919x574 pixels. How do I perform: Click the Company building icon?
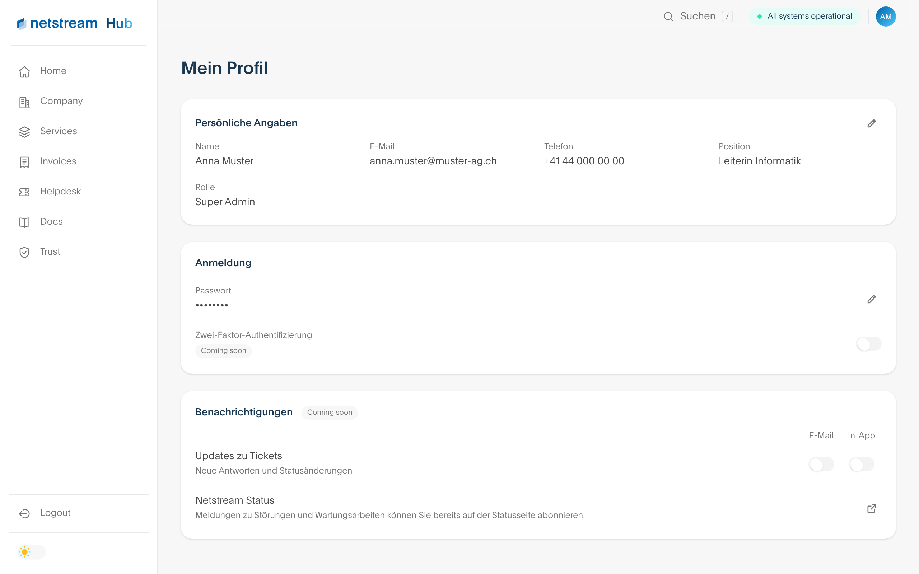tap(24, 102)
